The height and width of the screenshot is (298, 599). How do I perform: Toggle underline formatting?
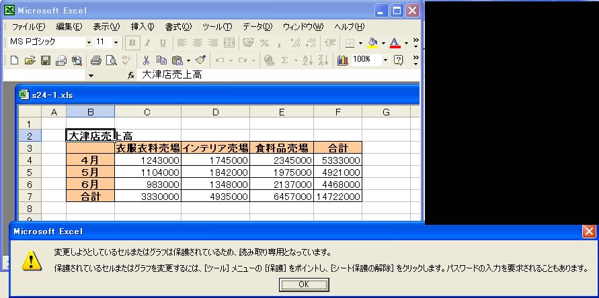tap(163, 43)
